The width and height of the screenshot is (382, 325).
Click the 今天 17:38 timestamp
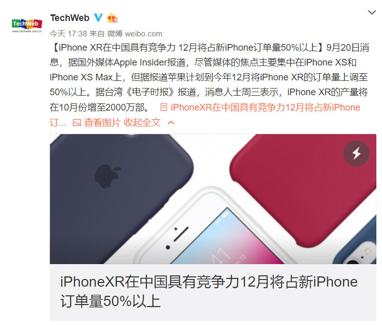(x=69, y=34)
